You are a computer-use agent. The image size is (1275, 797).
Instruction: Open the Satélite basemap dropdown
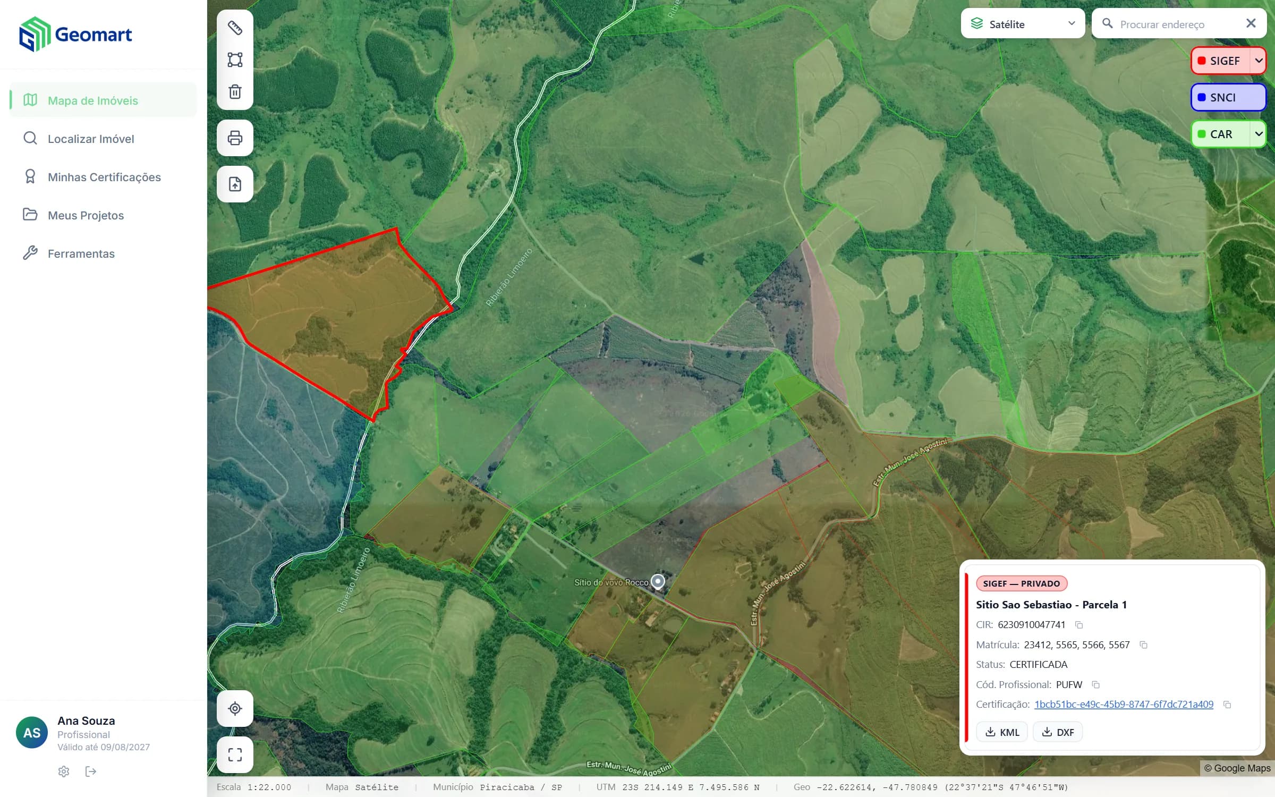pos(1023,23)
